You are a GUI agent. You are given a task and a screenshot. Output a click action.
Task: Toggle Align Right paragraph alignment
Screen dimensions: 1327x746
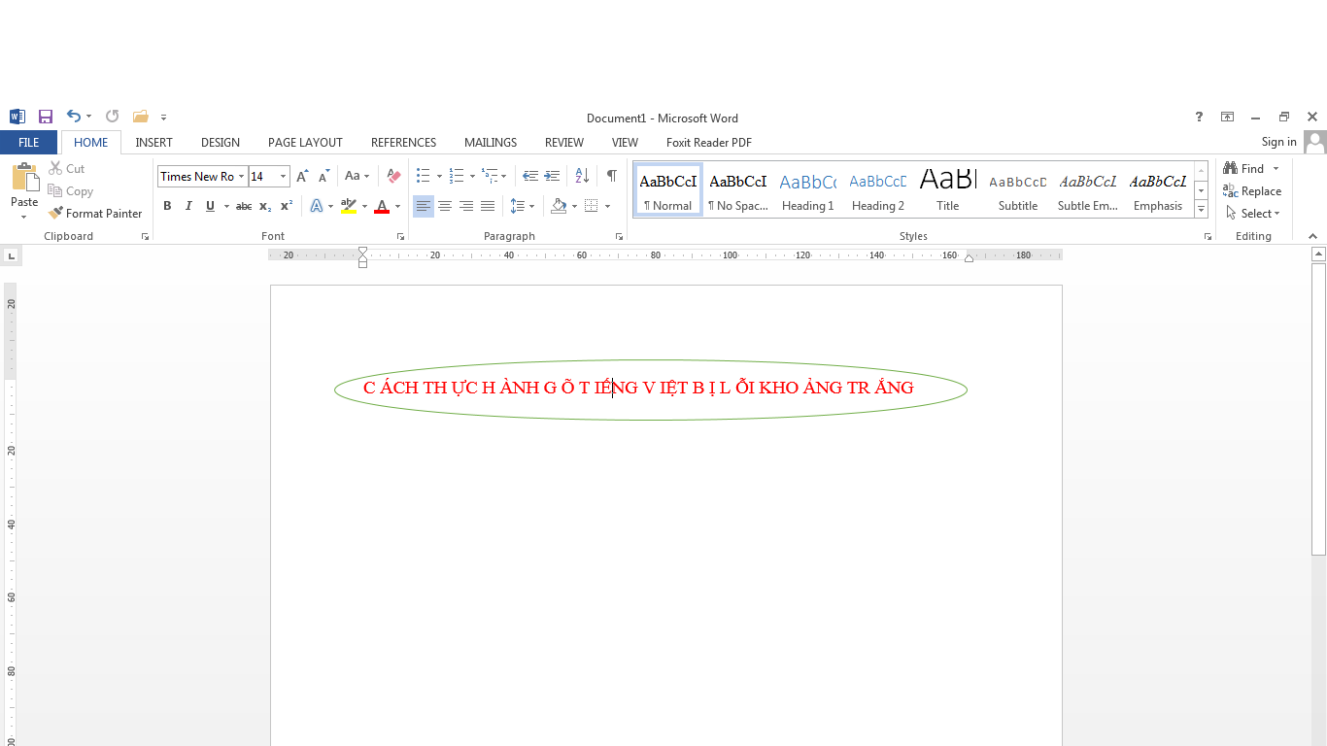(x=466, y=206)
